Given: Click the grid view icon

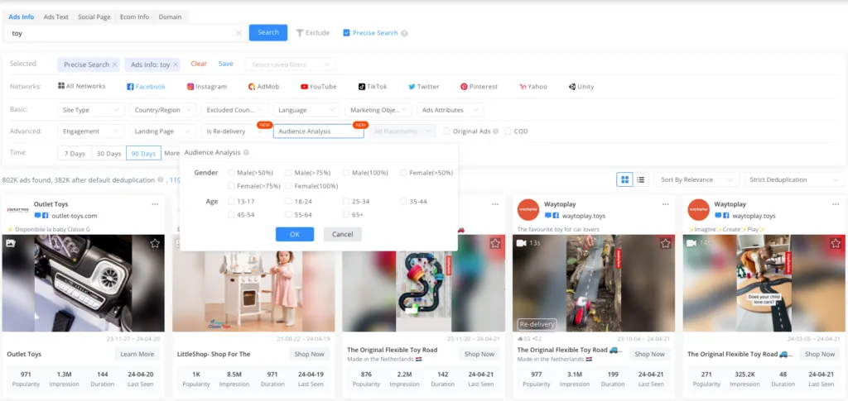Looking at the screenshot, I should [x=625, y=179].
